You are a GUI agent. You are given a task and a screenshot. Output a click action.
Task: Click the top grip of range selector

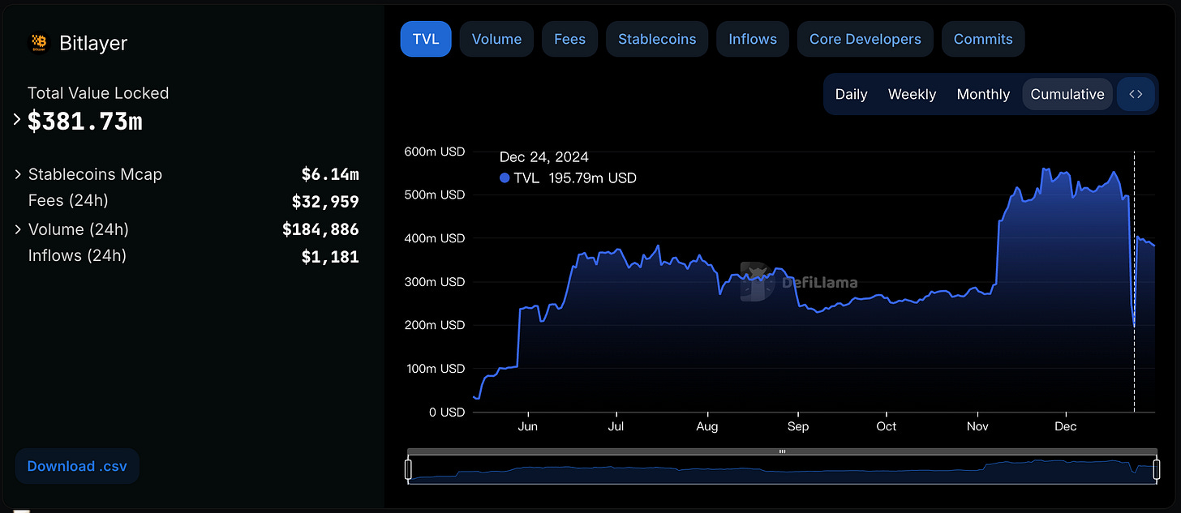pos(783,451)
